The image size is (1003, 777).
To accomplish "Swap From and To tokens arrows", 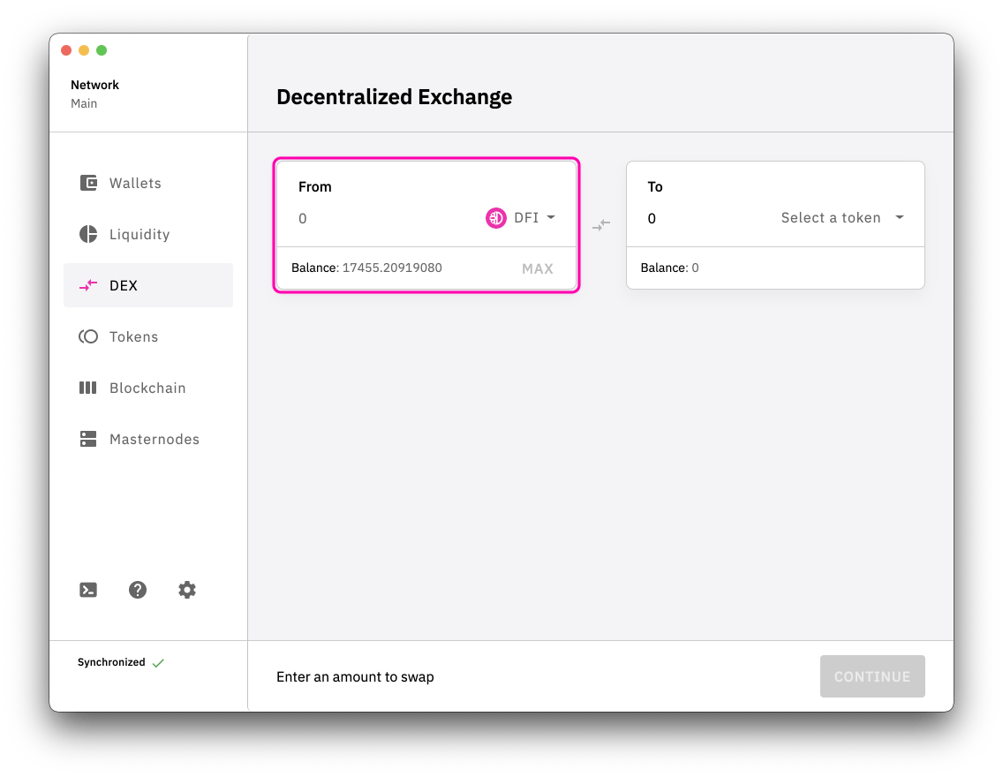I will tap(601, 224).
